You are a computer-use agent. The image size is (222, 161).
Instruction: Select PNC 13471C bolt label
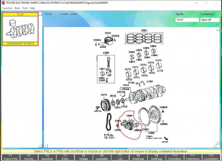pyautogui.click(x=98, y=111)
